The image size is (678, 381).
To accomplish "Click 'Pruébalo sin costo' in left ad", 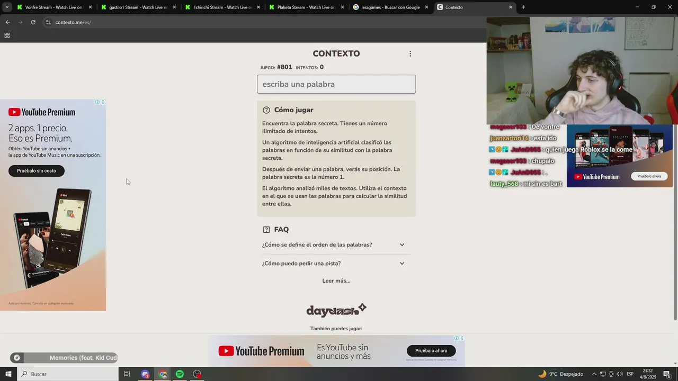I will 36,171.
